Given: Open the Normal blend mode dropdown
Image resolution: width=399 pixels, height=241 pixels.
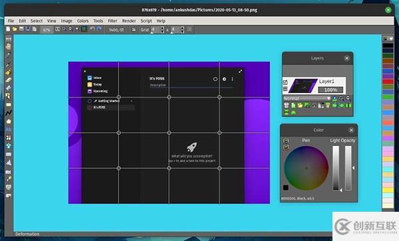Looking at the screenshot, I should coord(307,98).
